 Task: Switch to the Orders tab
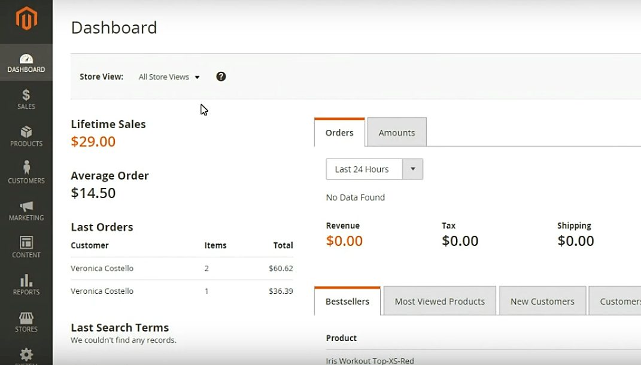click(339, 132)
